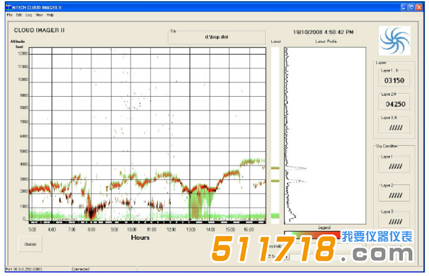Screen dimensions: 429x276
Task: Click Sky Condition Layer 2 readout
Action: point(394,195)
